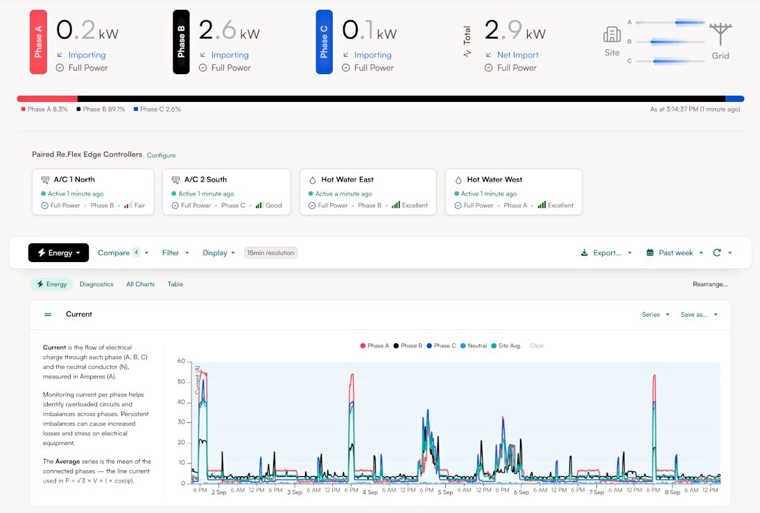This screenshot has width=760, height=513.
Task: Click the Hot Water East droplet icon
Action: (x=313, y=180)
